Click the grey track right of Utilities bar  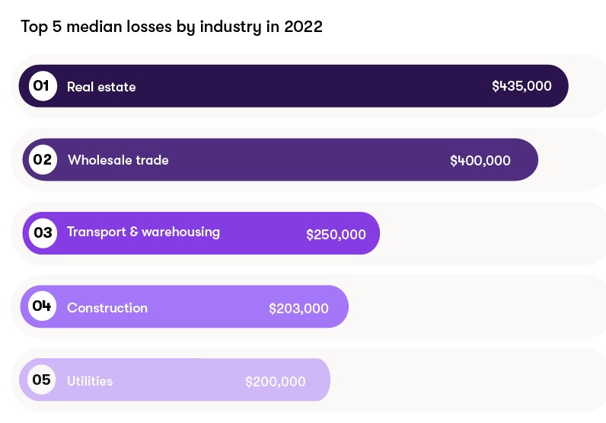click(464, 380)
